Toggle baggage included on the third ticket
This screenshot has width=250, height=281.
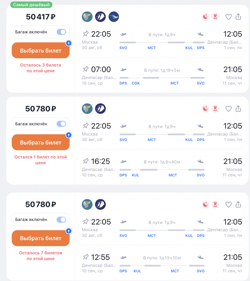[x=61, y=220]
